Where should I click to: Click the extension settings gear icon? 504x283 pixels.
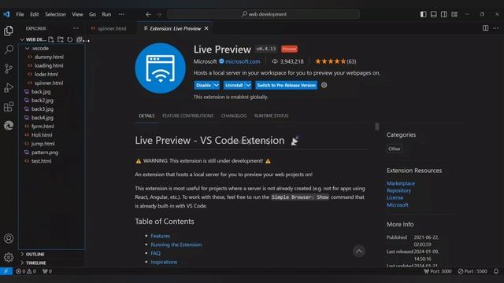coord(324,85)
